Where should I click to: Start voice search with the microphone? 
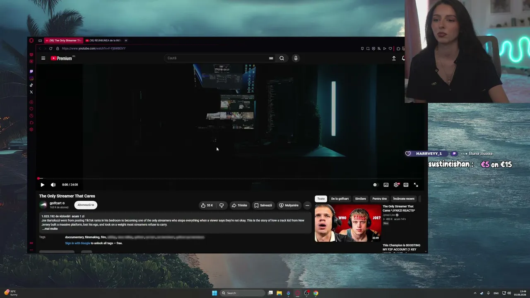(296, 58)
